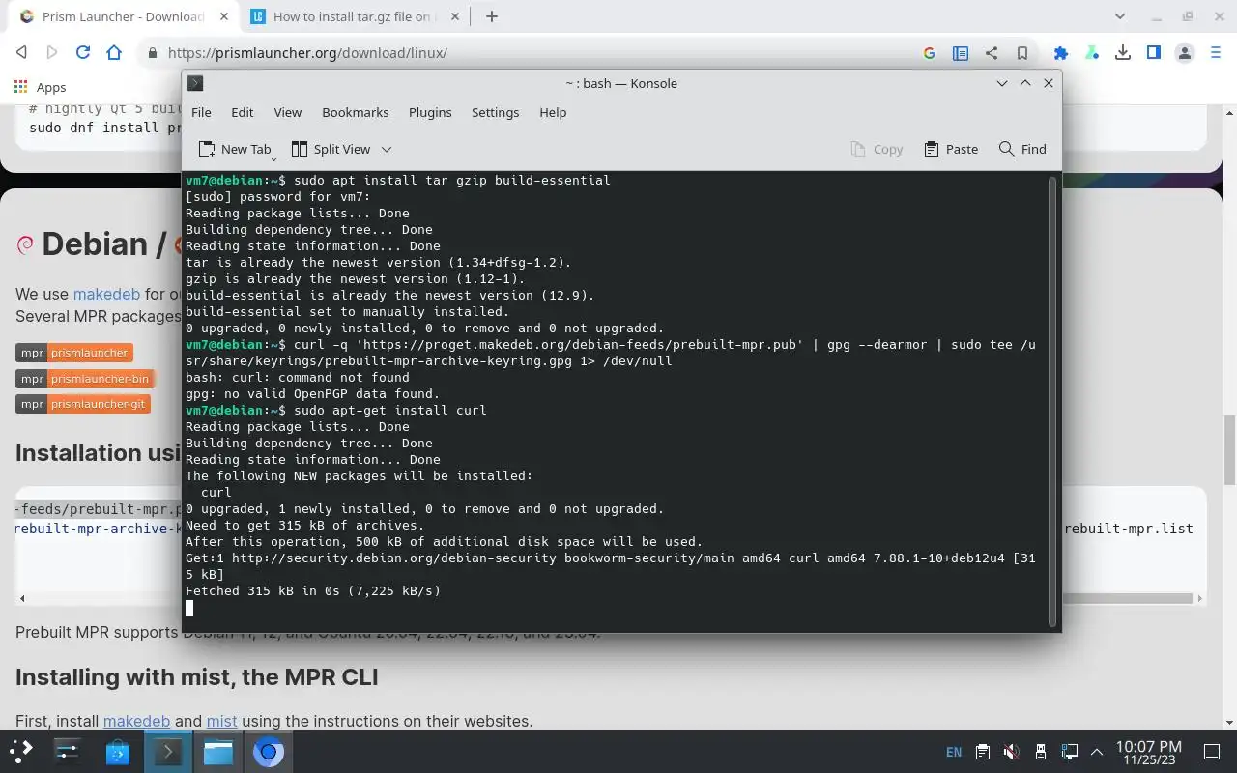Toggle the browser side panel icon
The height and width of the screenshot is (773, 1237).
tap(1154, 53)
